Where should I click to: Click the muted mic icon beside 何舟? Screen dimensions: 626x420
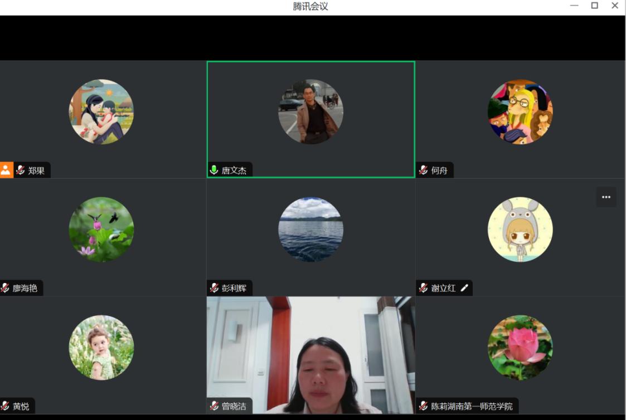point(424,170)
